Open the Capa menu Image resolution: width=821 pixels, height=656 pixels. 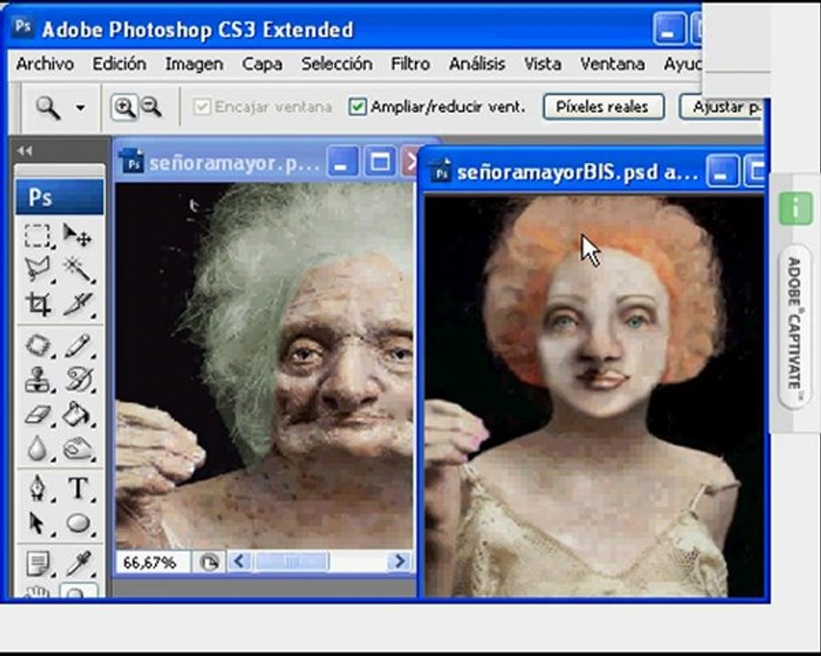262,64
